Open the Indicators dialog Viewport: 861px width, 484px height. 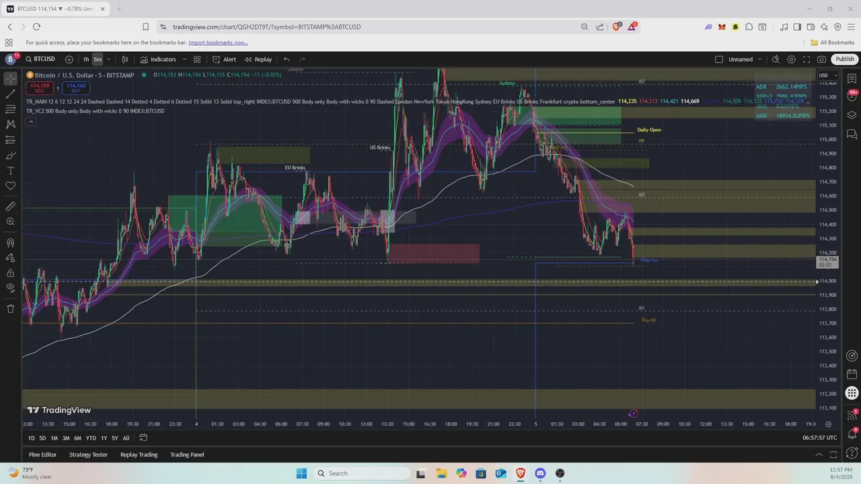pos(158,59)
